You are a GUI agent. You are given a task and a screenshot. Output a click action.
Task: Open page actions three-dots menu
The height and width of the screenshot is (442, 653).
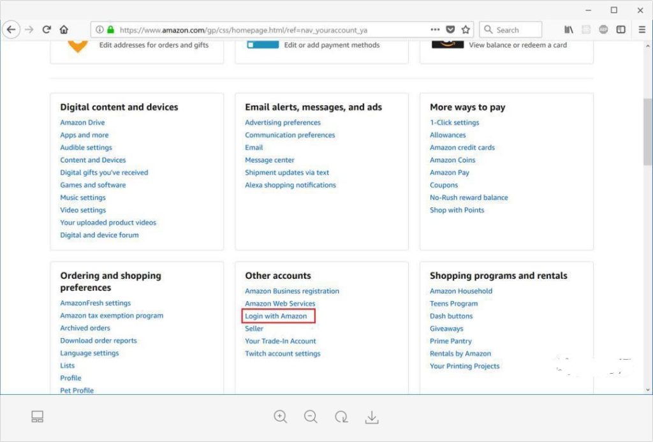(x=435, y=29)
